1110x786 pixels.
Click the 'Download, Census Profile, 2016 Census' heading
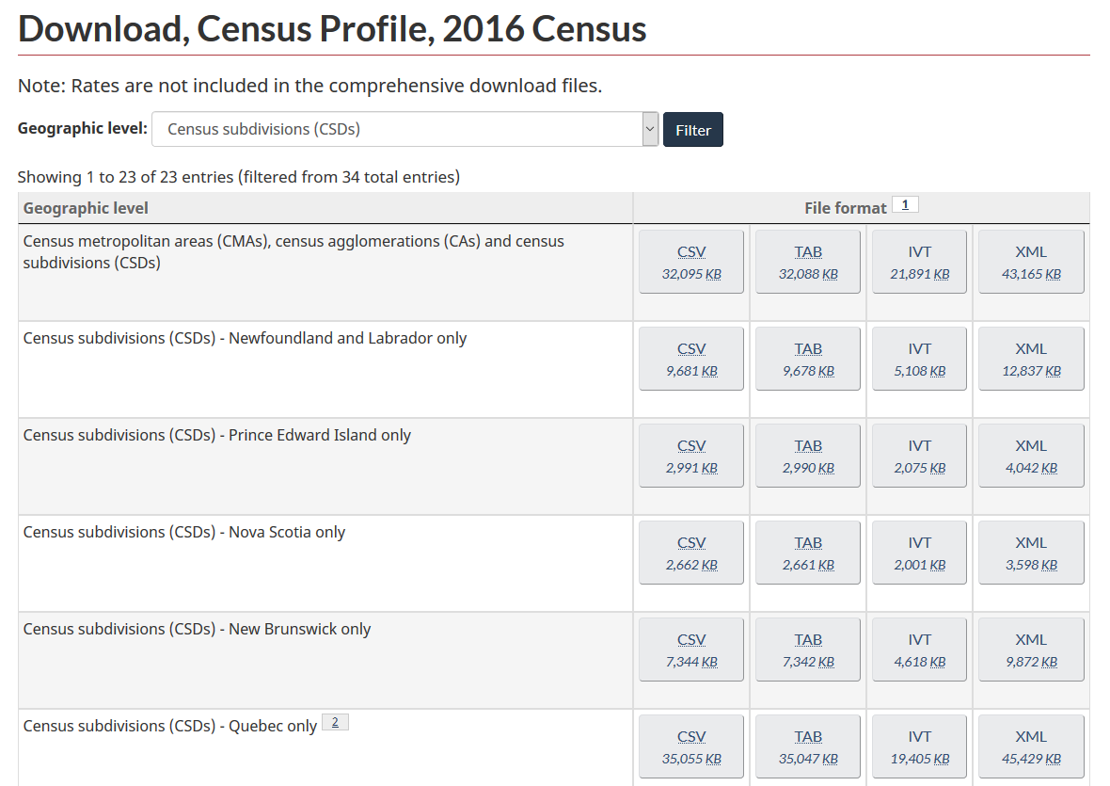tap(332, 29)
